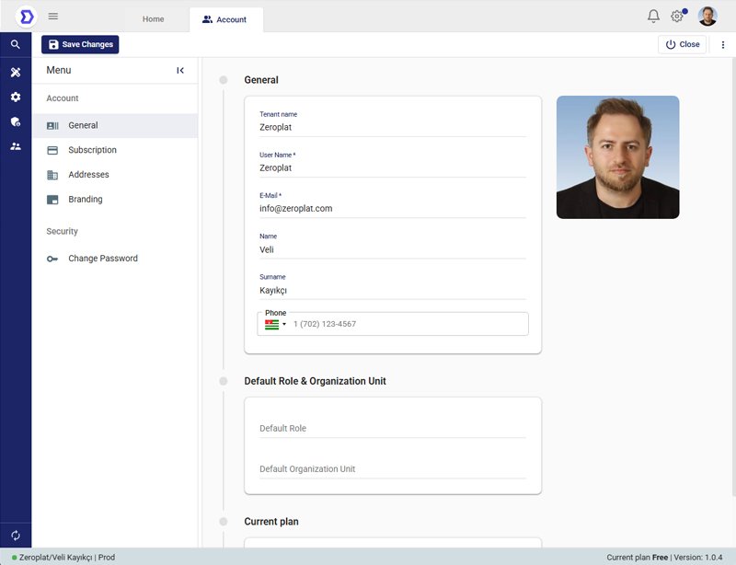Select Subscription in the Account menu
This screenshot has height=565, width=736.
[92, 150]
